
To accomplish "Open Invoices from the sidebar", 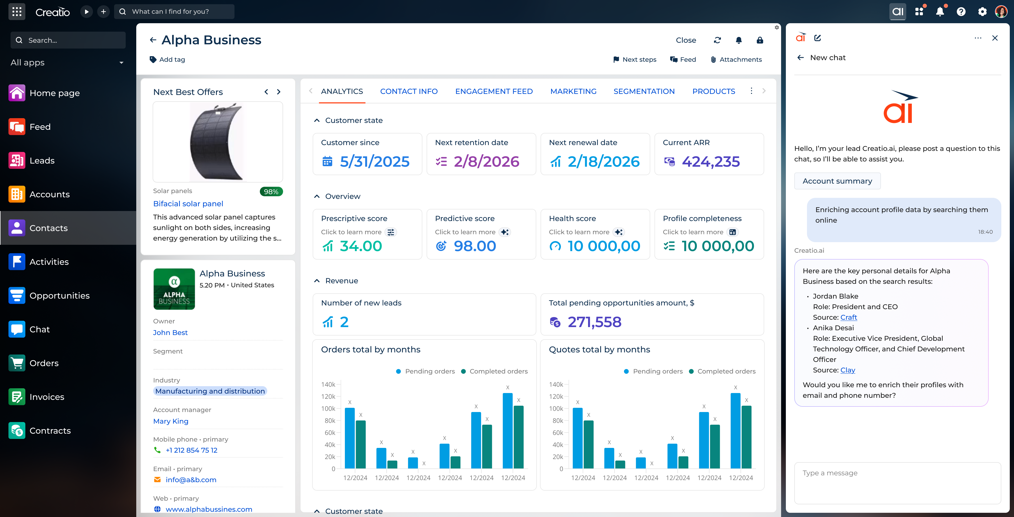I will pos(46,397).
